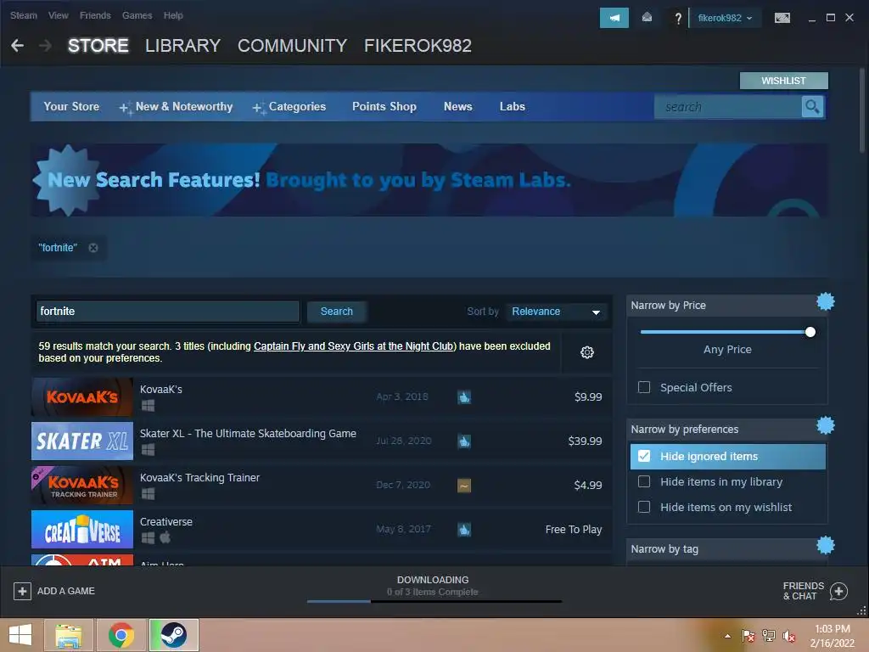Open the Games menu
This screenshot has height=652, width=869.
tap(137, 15)
